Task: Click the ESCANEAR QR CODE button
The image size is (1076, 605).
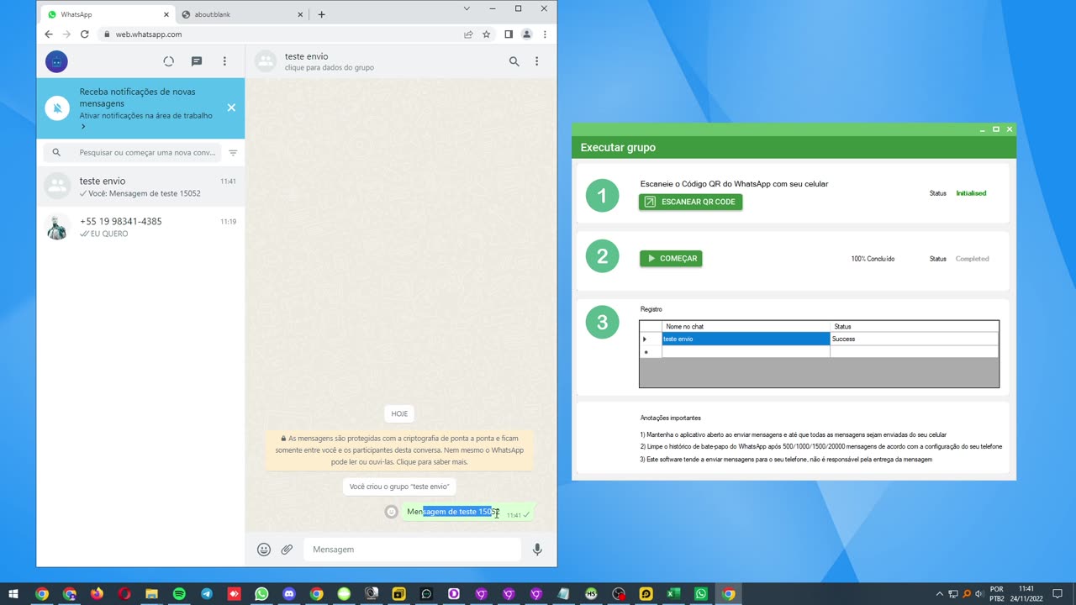Action: click(690, 202)
